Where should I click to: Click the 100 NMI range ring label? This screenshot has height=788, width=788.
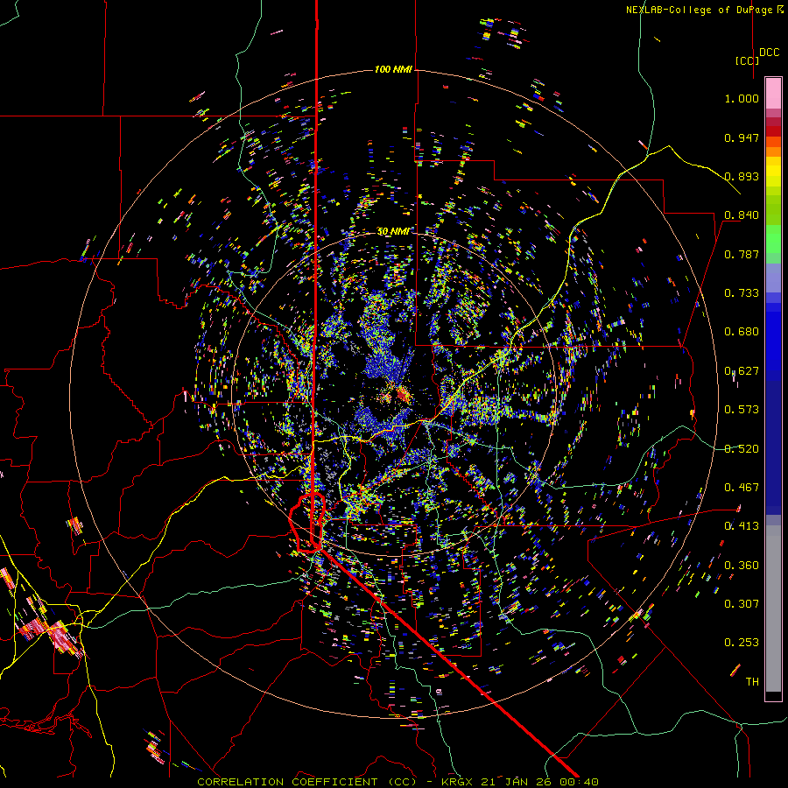pos(393,69)
